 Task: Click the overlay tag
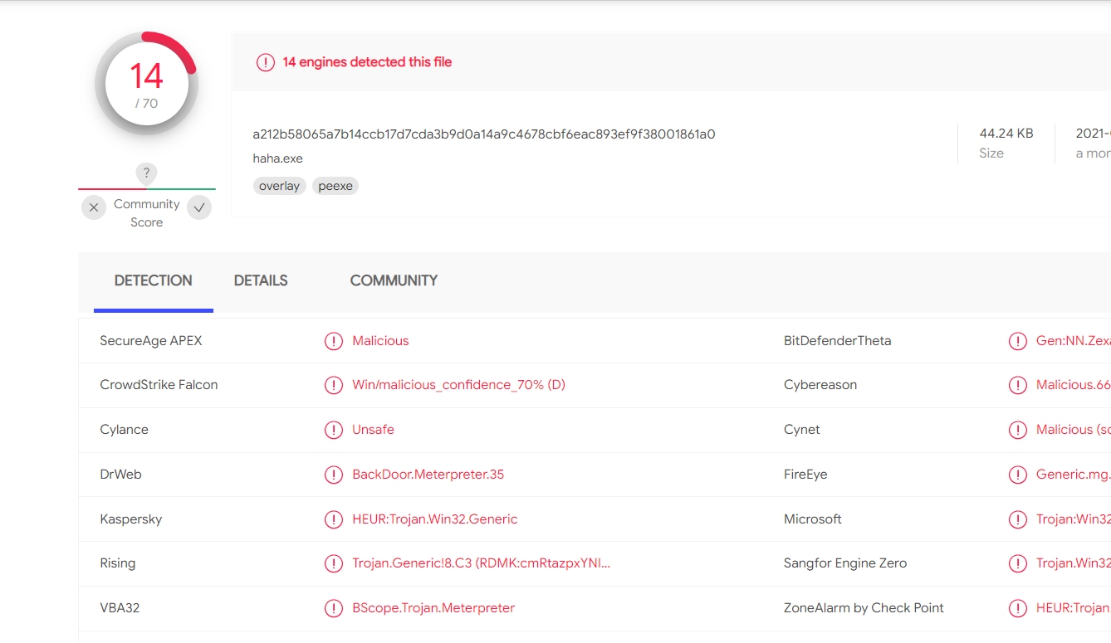279,186
